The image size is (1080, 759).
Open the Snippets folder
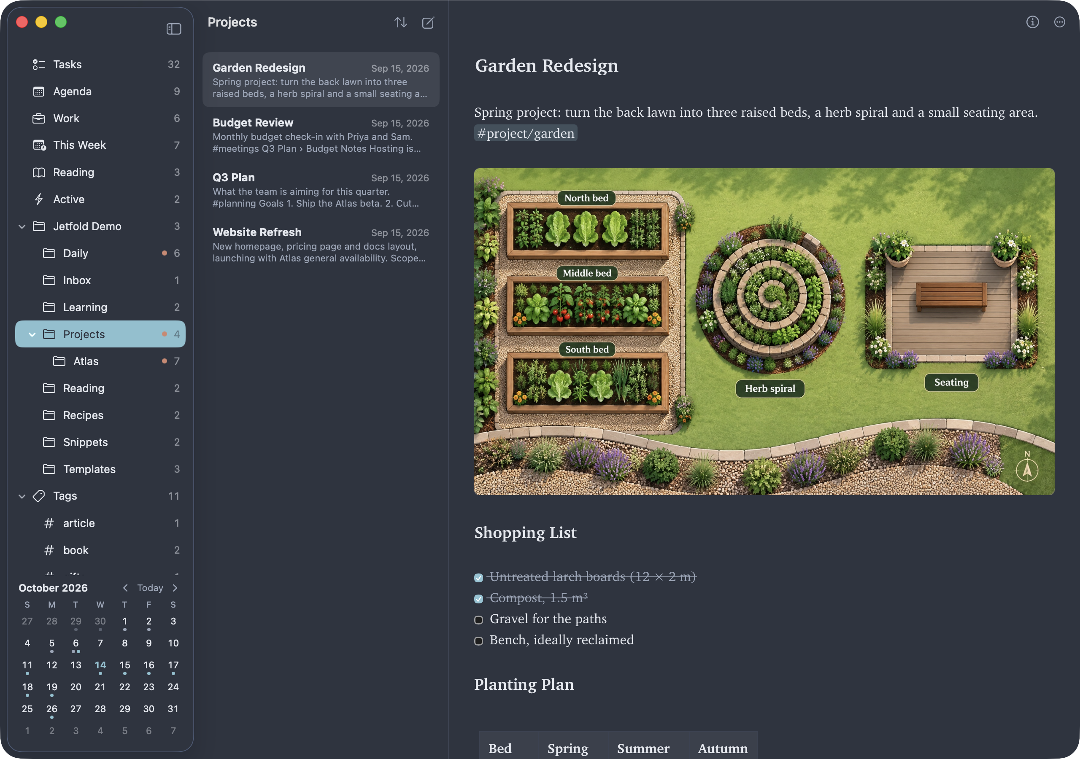[100, 442]
